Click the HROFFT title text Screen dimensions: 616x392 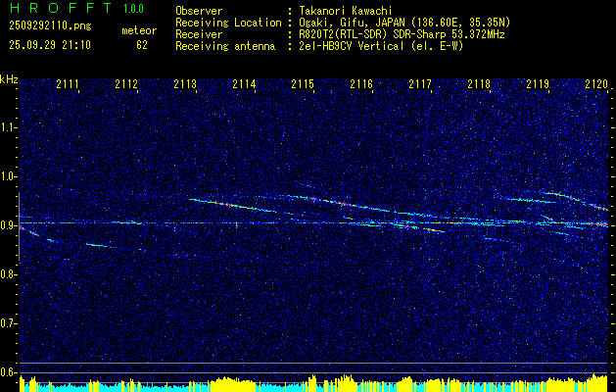(x=61, y=8)
